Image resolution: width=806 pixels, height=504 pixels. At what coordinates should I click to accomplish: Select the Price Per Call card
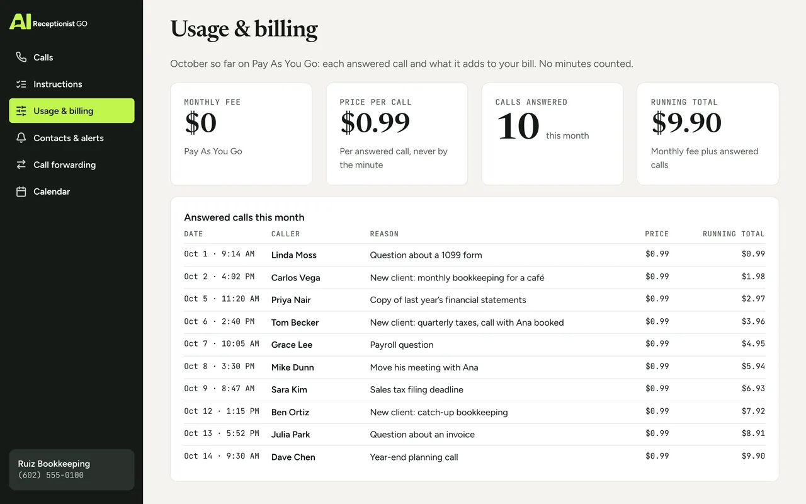pyautogui.click(x=397, y=134)
